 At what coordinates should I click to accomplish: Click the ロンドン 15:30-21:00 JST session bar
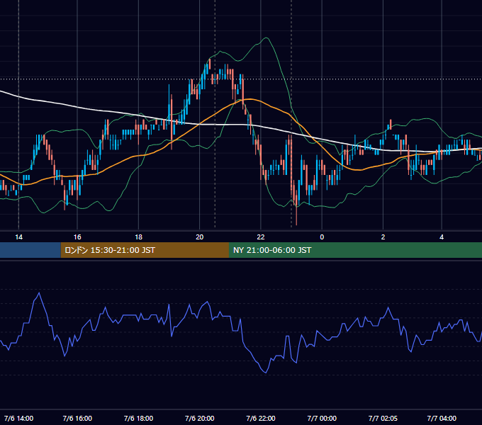click(x=145, y=250)
